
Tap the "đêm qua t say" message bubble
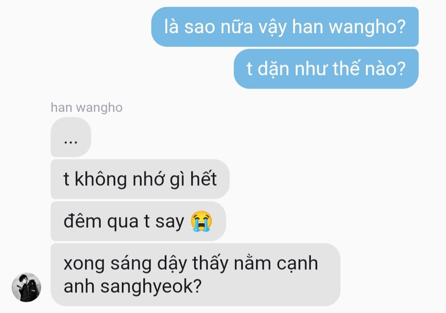[138, 221]
